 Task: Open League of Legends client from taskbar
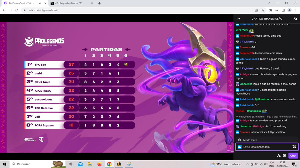coord(119,164)
